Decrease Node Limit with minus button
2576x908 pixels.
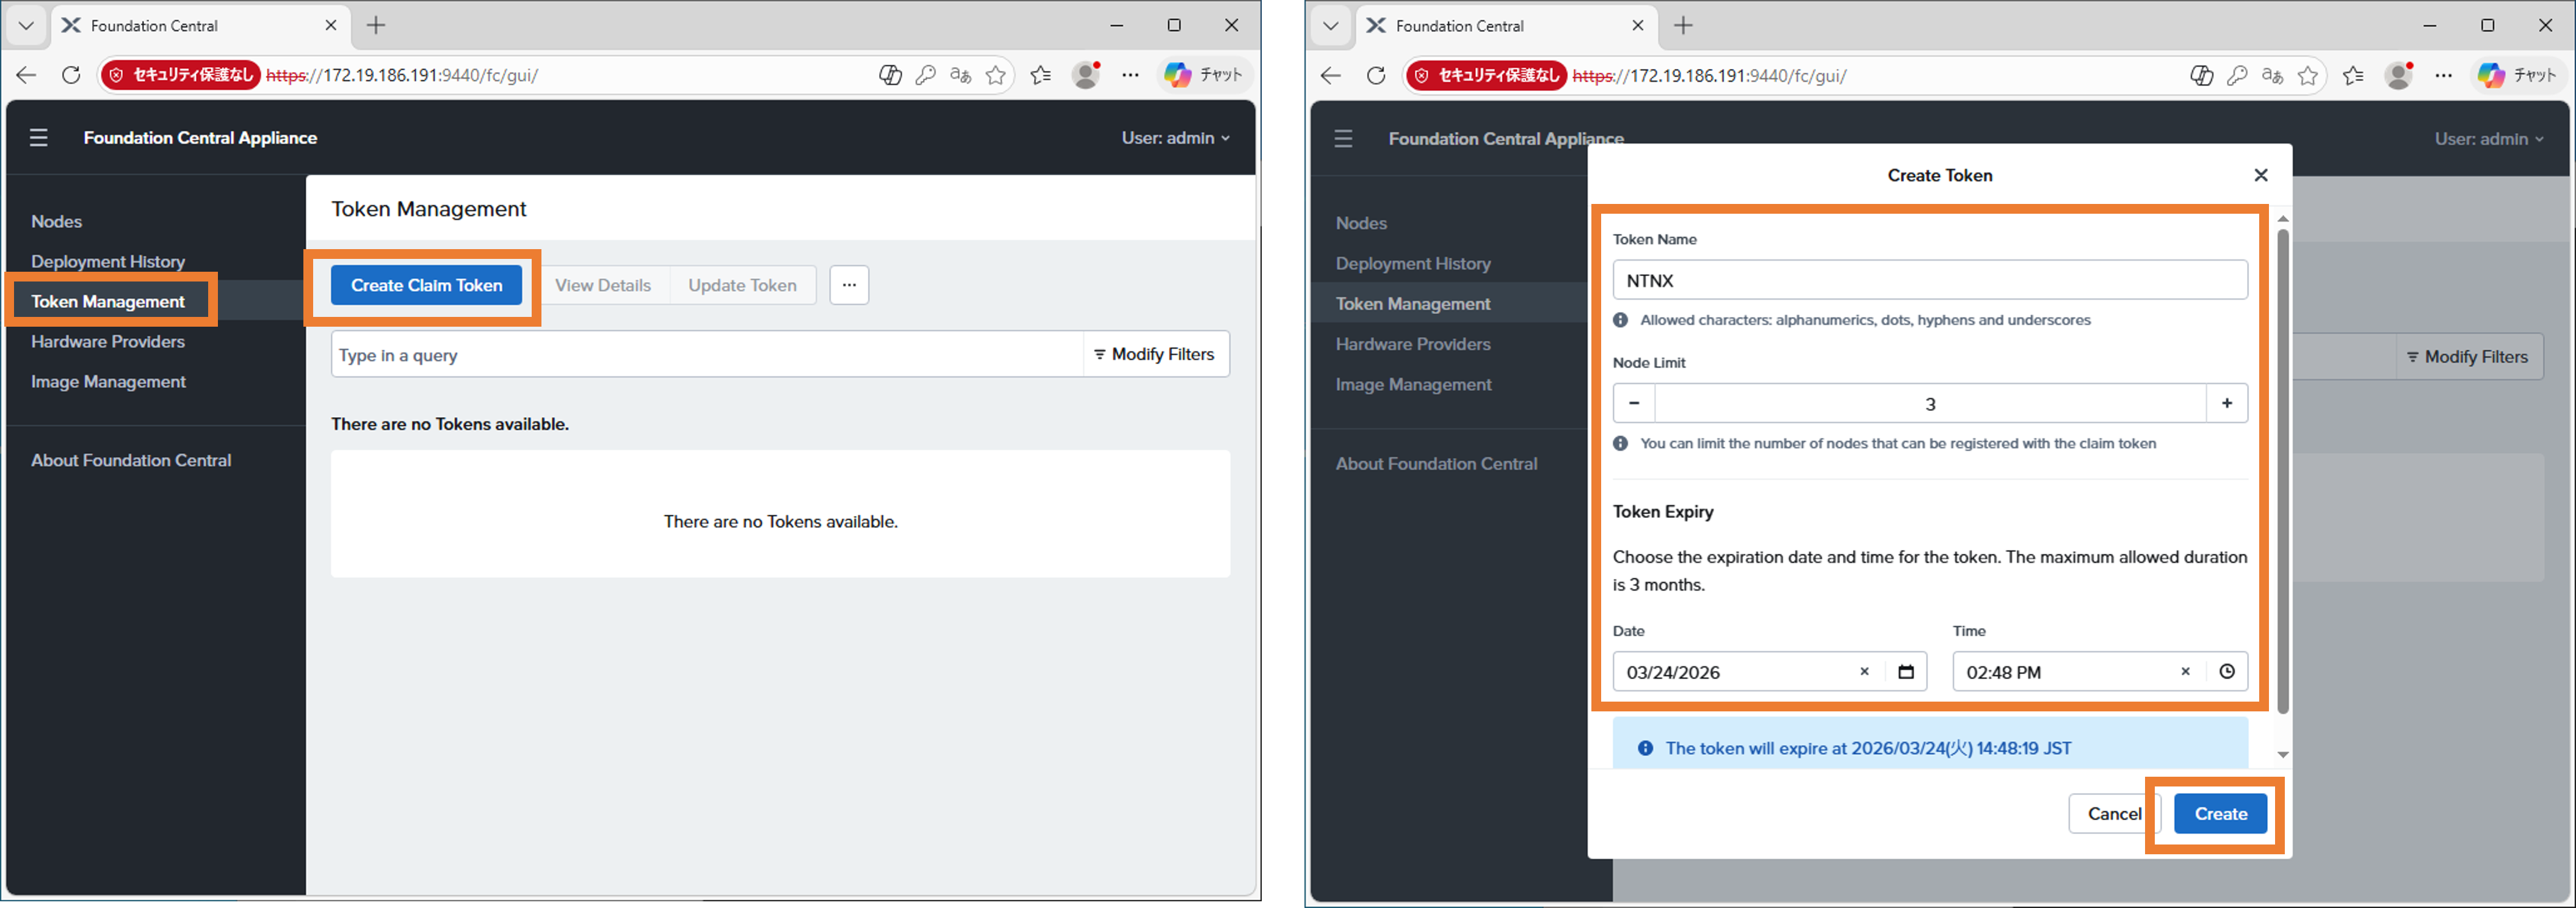[x=1634, y=404]
